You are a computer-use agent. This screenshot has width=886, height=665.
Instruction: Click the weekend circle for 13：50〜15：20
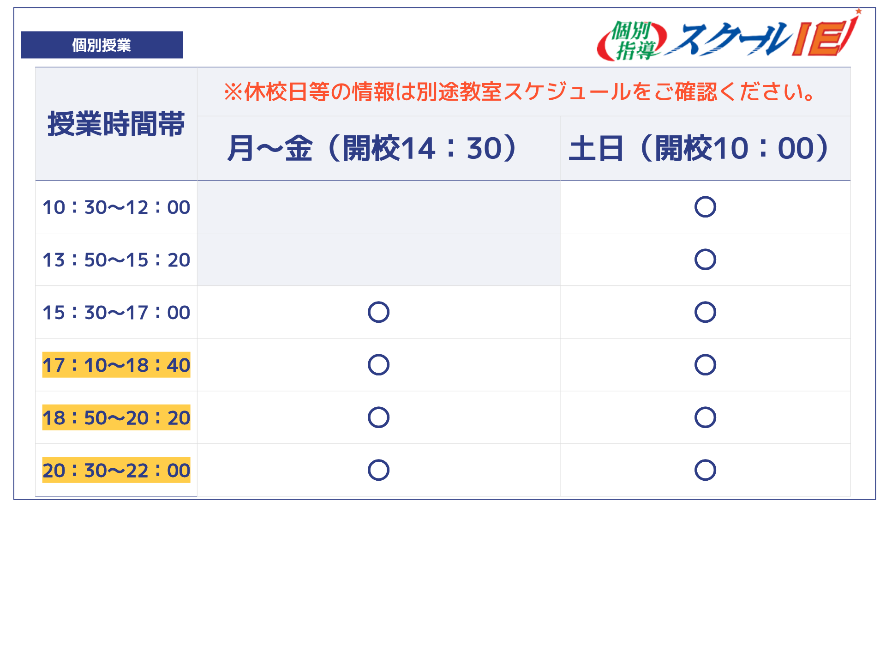coord(705,260)
